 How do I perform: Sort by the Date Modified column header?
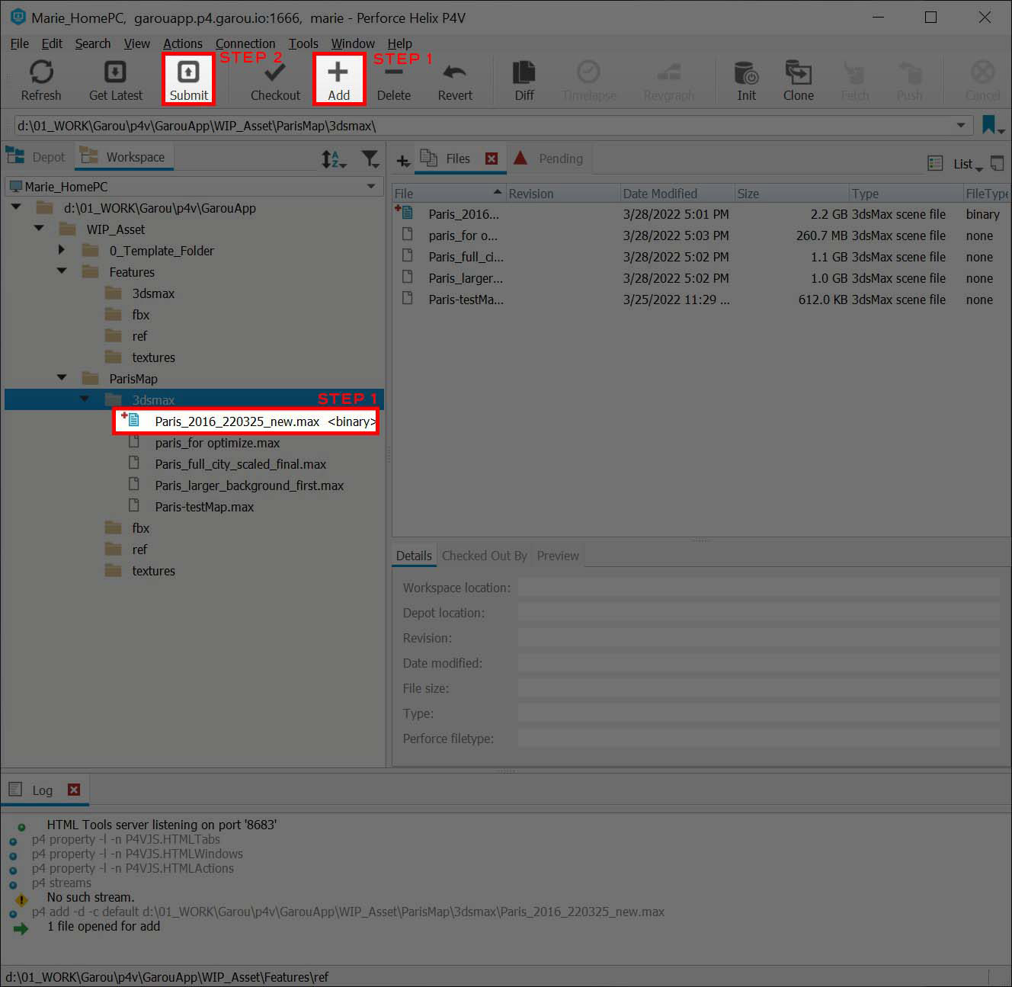click(677, 194)
